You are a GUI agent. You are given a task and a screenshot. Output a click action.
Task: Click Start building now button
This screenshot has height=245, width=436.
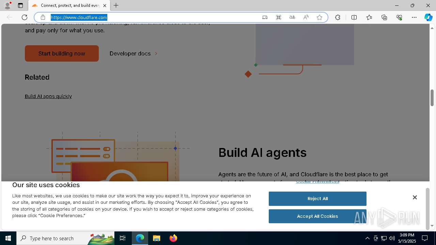62,53
